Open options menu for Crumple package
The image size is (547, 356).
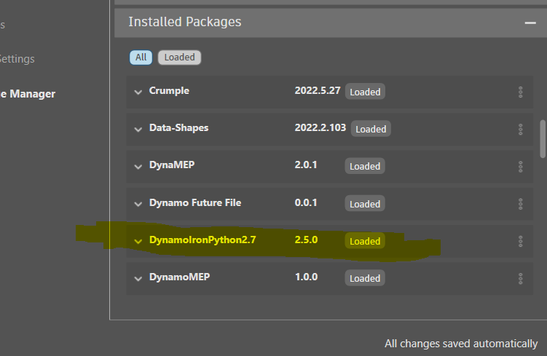pyautogui.click(x=520, y=92)
